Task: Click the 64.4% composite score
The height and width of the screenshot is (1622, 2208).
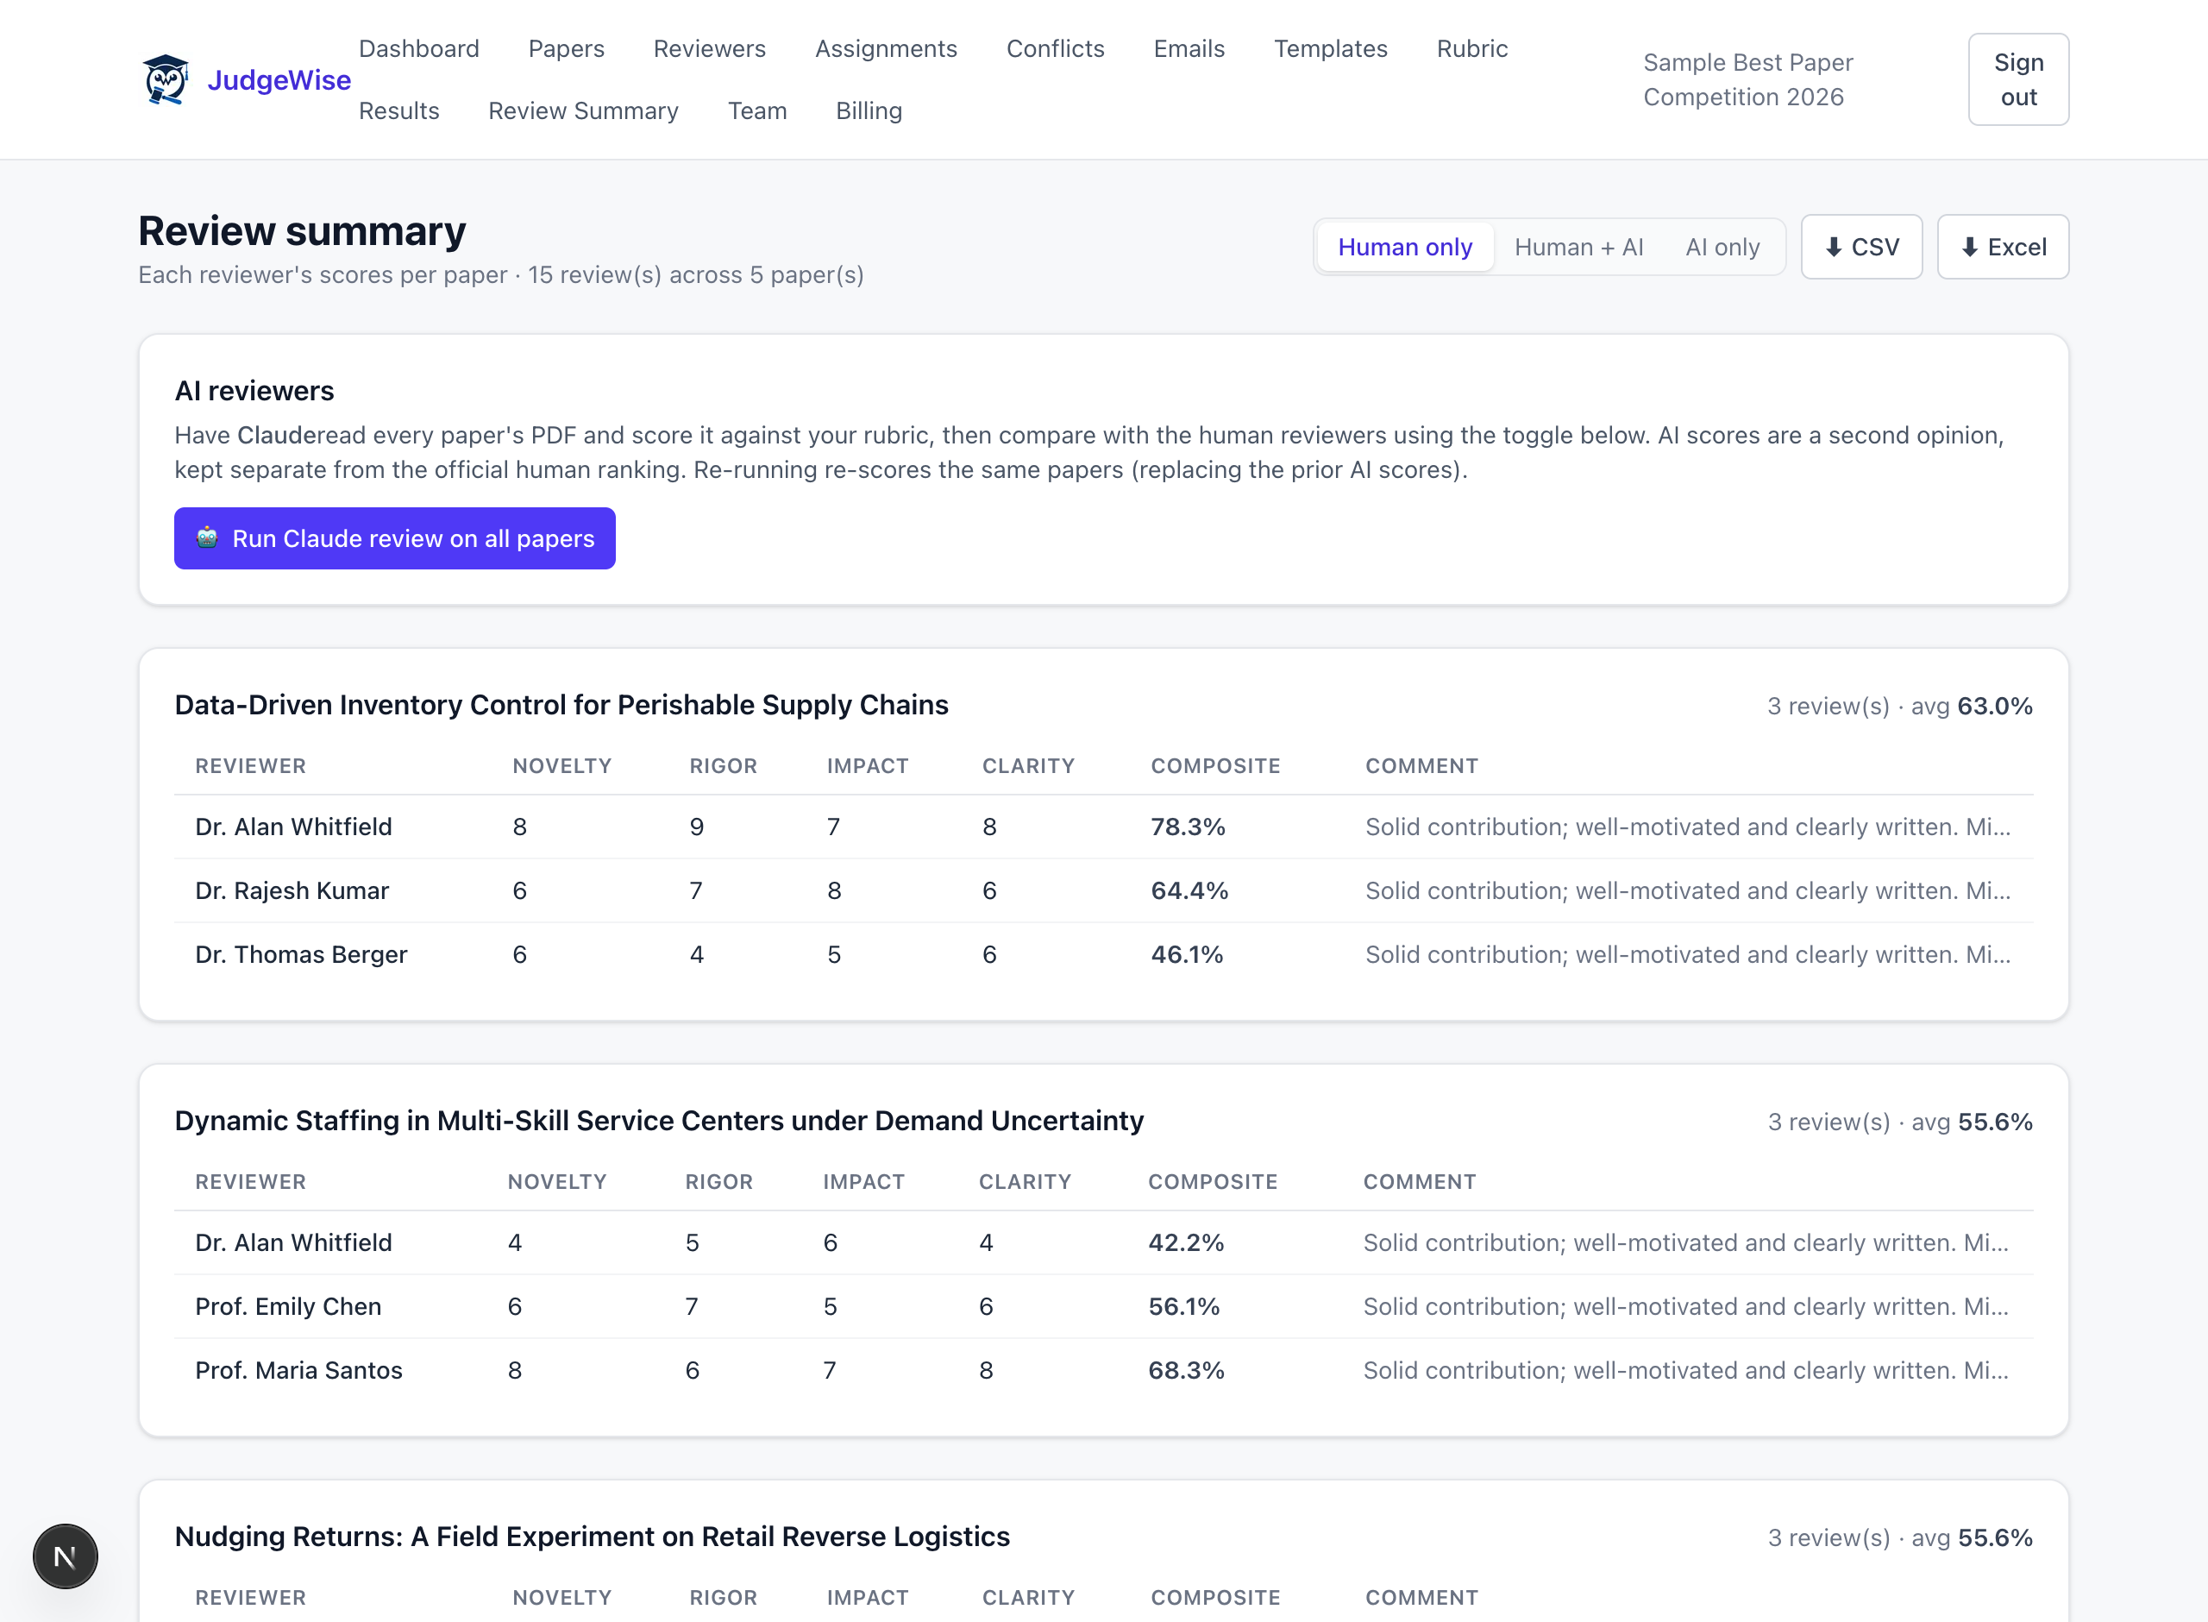Action: 1189,890
